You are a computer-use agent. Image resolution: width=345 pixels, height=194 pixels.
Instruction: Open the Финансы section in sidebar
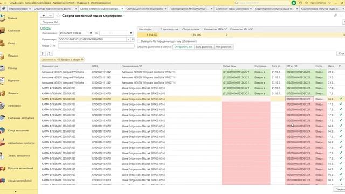13,93
